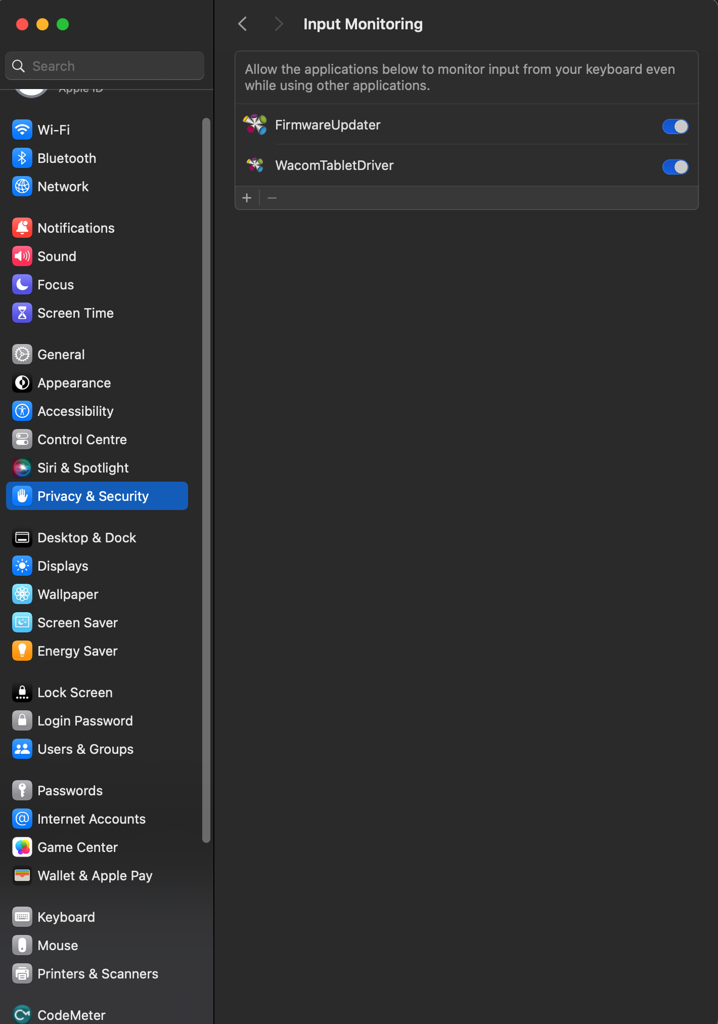Click the FirmwareUpdater app icon

[255, 124]
